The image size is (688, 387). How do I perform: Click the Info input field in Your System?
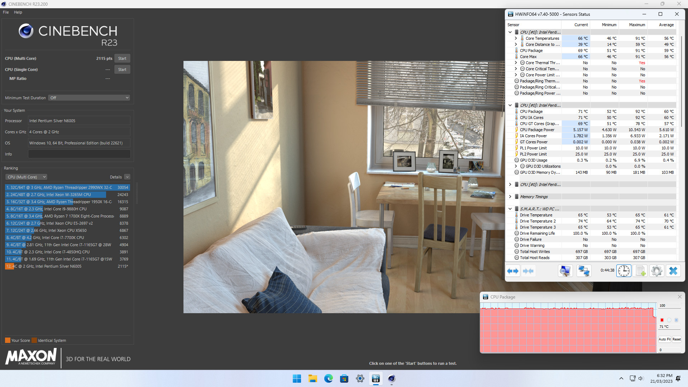[x=79, y=154]
